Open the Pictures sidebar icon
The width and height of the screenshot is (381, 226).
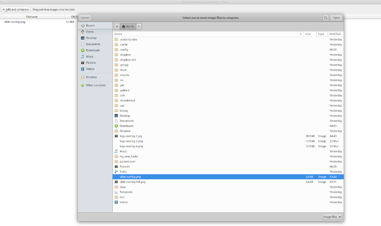pos(84,63)
